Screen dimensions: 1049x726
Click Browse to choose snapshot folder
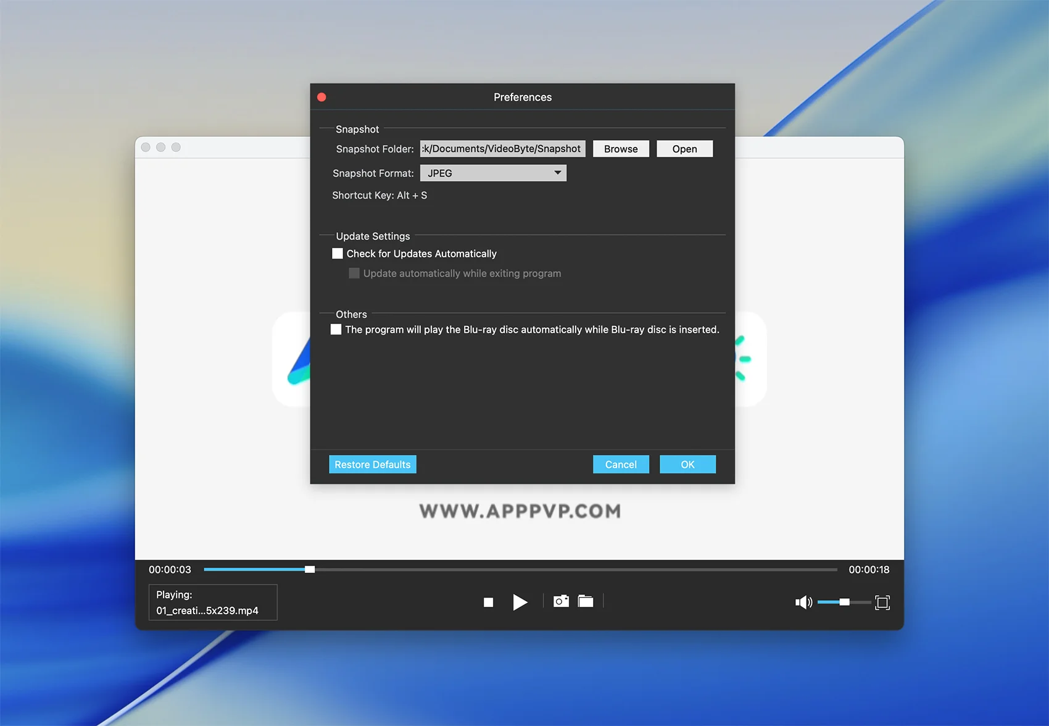(621, 149)
